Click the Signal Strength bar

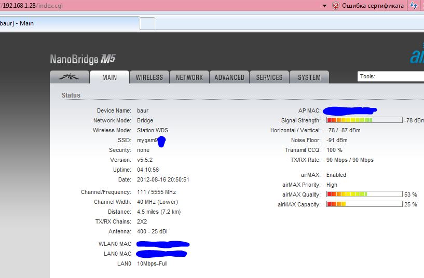click(x=364, y=120)
